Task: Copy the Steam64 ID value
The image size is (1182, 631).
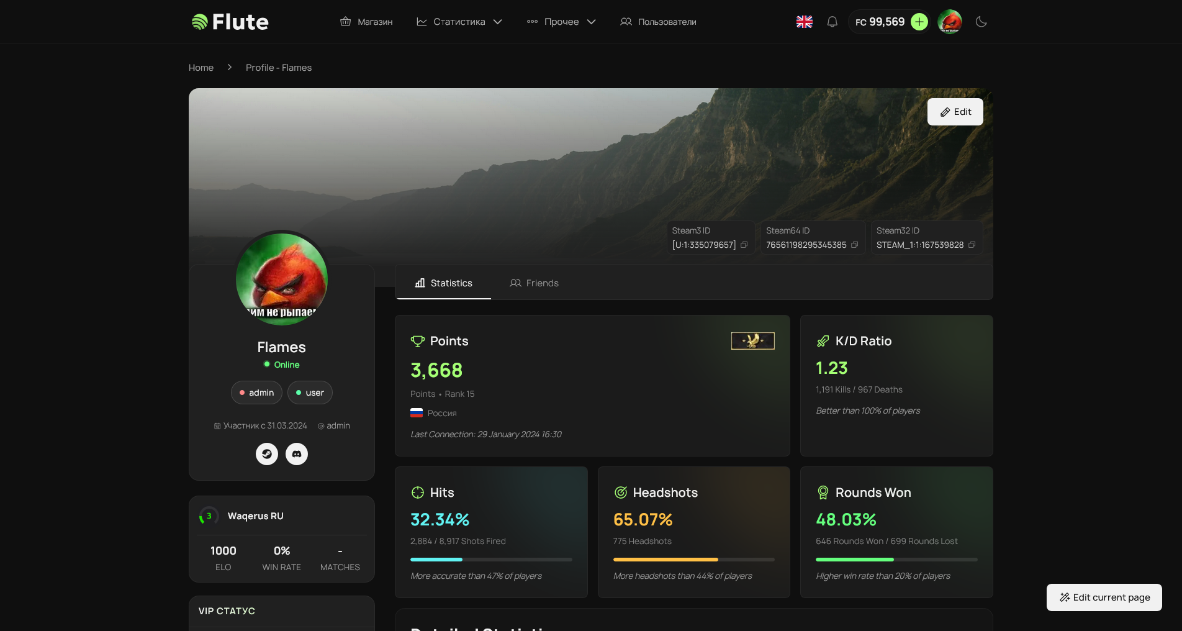Action: 854,245
